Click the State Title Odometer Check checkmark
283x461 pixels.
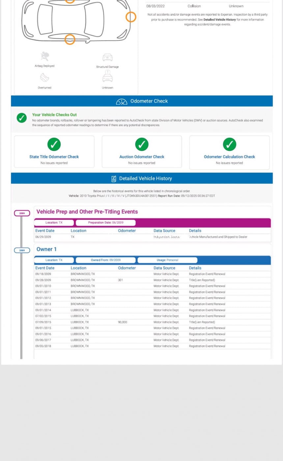(54, 144)
